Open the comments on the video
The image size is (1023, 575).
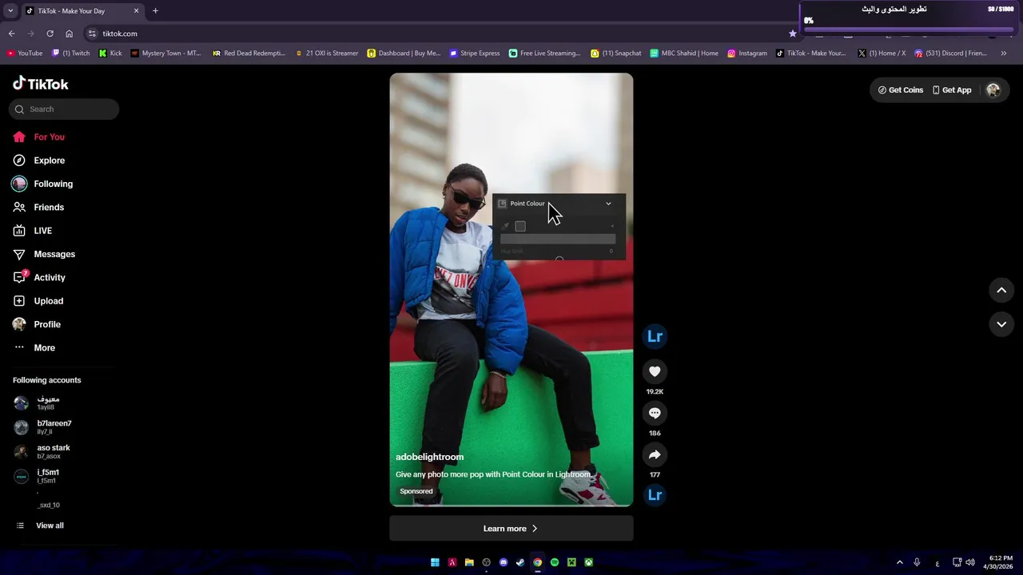(655, 413)
